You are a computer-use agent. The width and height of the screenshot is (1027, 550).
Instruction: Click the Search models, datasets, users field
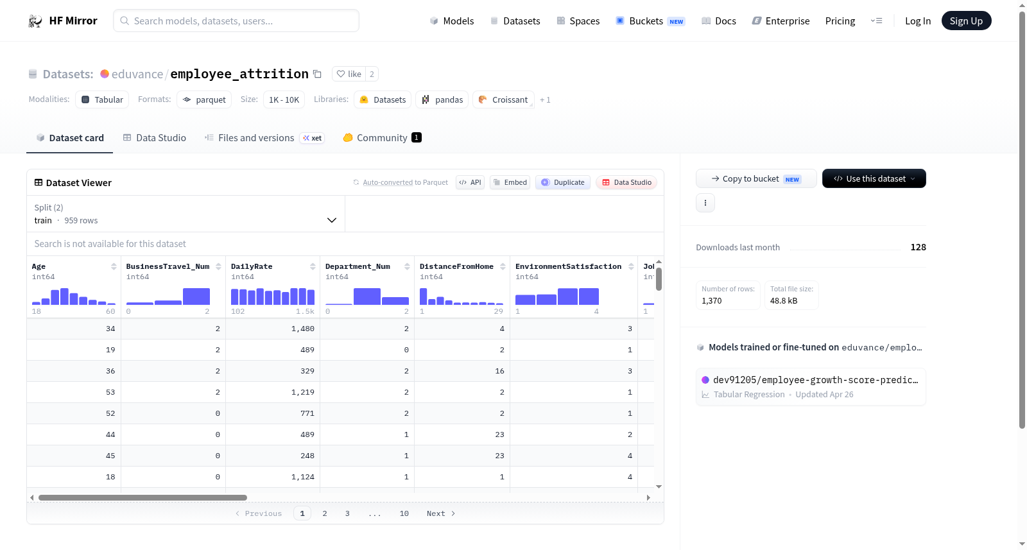pos(236,21)
